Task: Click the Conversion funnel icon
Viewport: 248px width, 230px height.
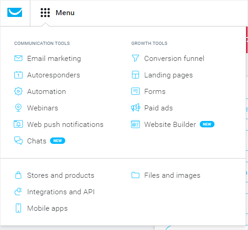Action: [135, 58]
